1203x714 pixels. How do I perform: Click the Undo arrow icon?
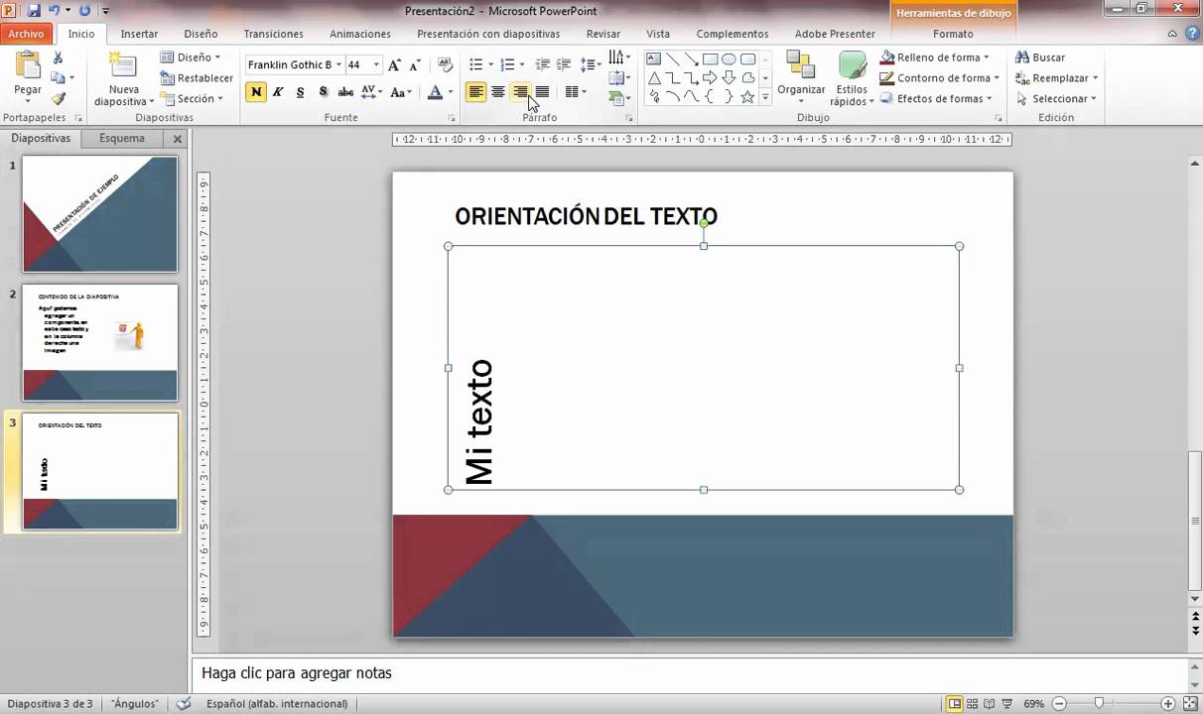(56, 10)
